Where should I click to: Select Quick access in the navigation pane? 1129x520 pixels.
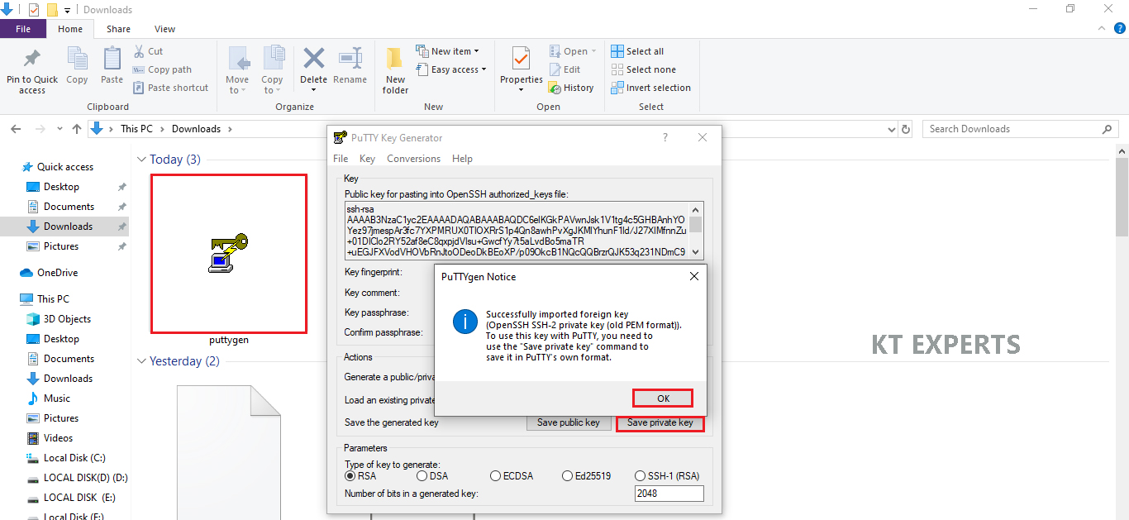[x=57, y=167]
